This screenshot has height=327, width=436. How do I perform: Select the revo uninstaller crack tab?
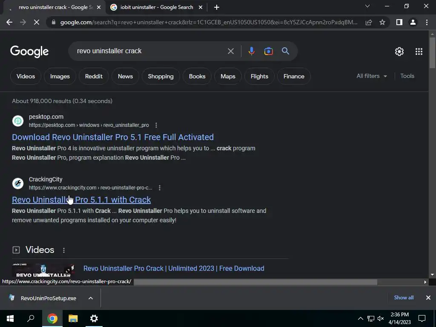(x=56, y=7)
